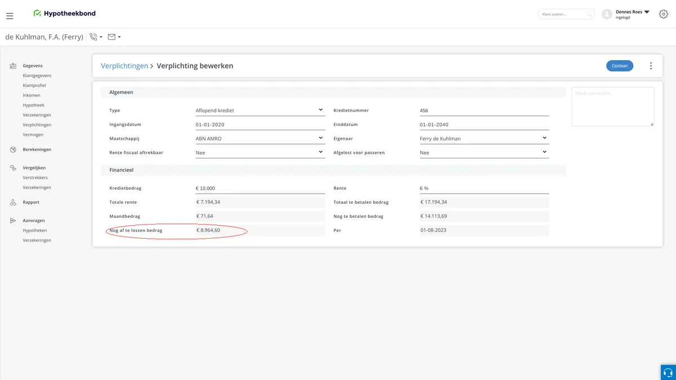
Task: Expand the email icon dropdown arrow
Action: [119, 37]
